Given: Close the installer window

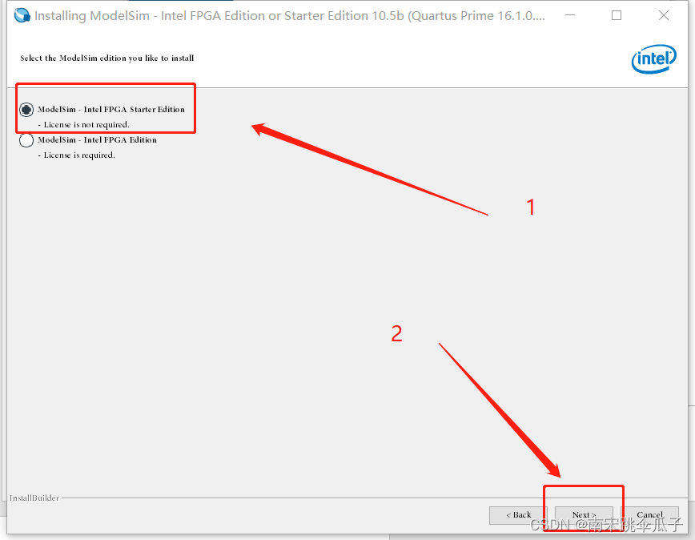Looking at the screenshot, I should 664,15.
